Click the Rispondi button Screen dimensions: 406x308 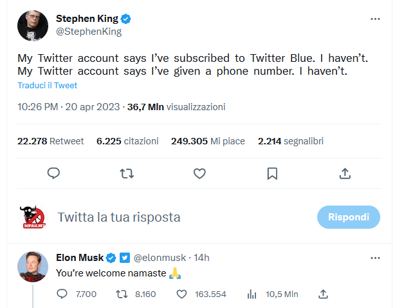[x=348, y=217]
